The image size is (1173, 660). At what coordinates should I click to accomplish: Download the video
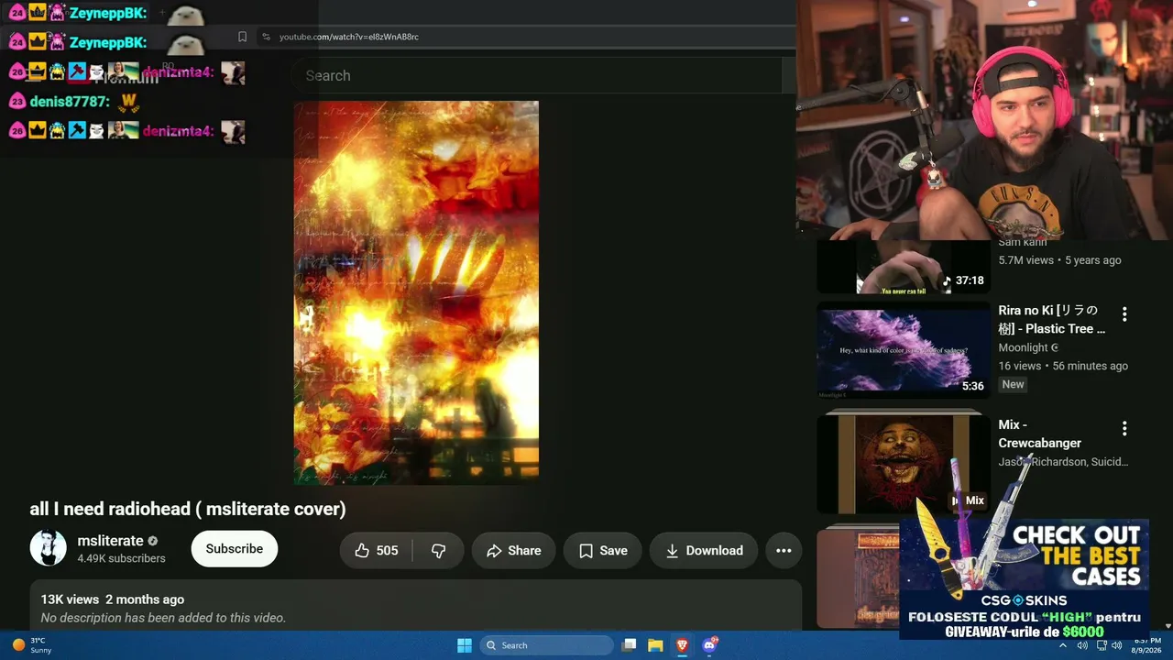click(704, 550)
